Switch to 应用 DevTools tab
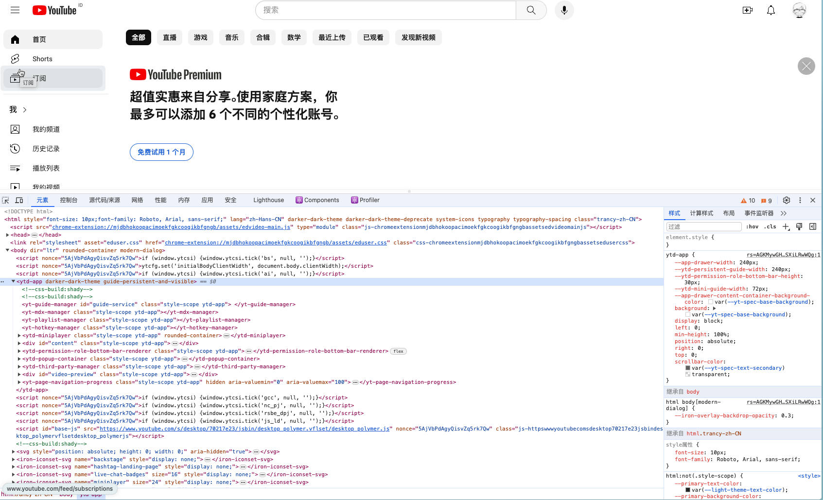 coord(207,200)
